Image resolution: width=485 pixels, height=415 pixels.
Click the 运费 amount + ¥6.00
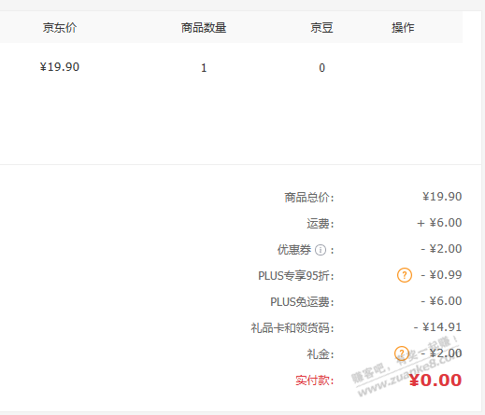click(439, 223)
